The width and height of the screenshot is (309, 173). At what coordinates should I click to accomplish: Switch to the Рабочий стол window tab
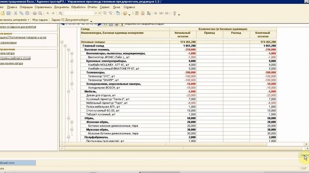(18, 163)
